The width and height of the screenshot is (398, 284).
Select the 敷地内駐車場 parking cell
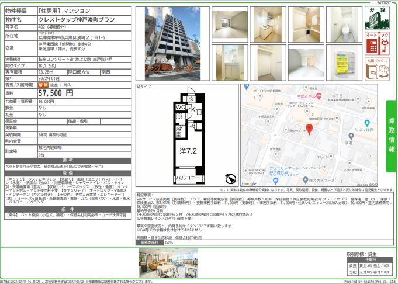click(84, 148)
